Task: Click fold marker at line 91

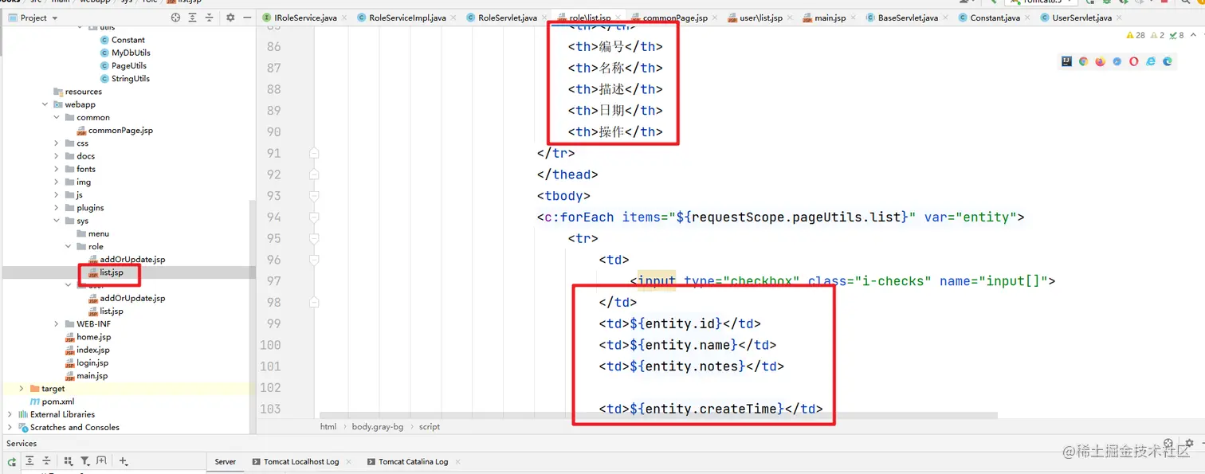Action: [x=314, y=153]
